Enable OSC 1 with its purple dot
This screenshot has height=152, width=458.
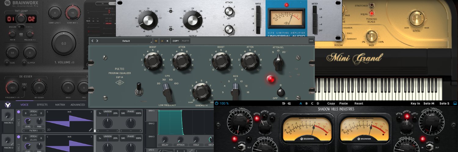coord(19,112)
